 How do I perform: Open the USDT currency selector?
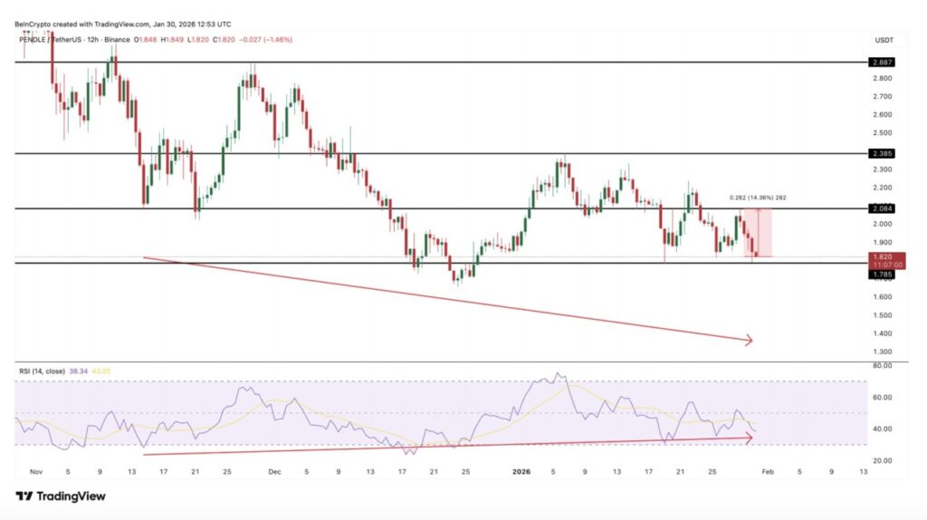(884, 40)
